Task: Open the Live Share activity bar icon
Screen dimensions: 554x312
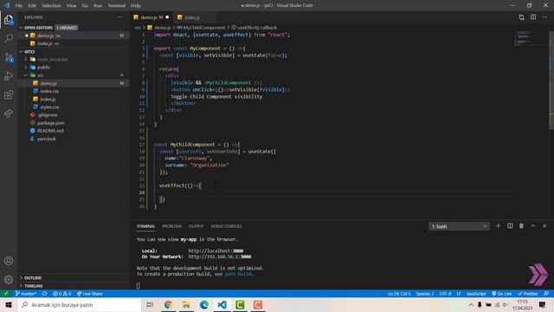Action: pos(9,114)
